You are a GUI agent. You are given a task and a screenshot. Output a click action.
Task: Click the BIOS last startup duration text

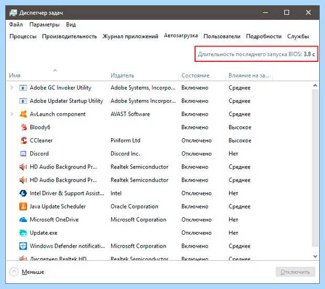256,54
